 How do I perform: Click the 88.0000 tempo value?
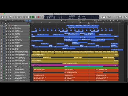[x=72, y=16]
